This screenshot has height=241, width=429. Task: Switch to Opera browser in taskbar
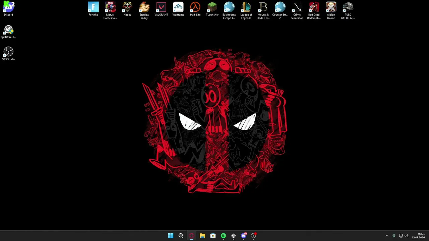pos(192,236)
